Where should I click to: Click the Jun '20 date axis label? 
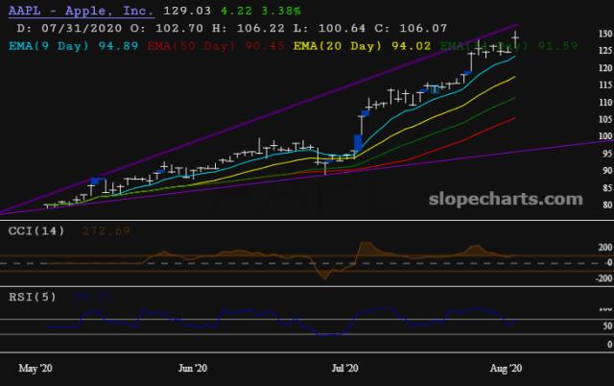point(193,369)
